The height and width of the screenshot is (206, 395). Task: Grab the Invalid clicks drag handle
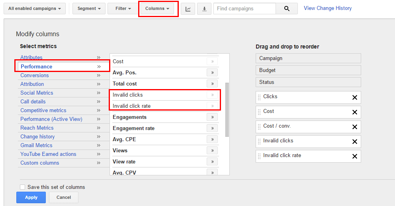(259, 142)
